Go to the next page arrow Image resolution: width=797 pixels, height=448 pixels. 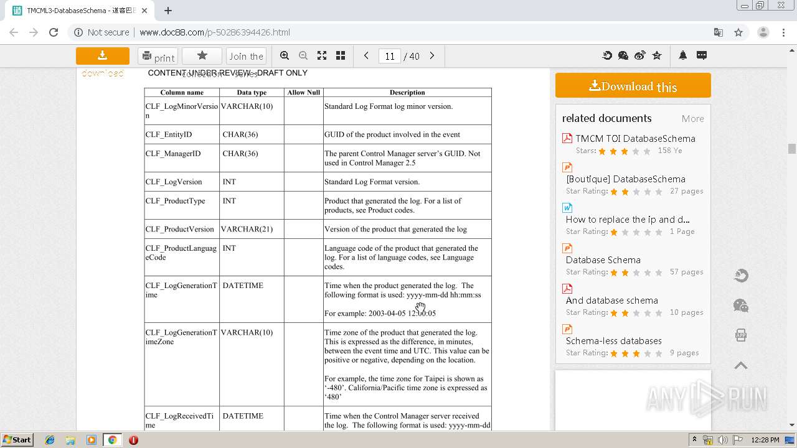[432, 56]
